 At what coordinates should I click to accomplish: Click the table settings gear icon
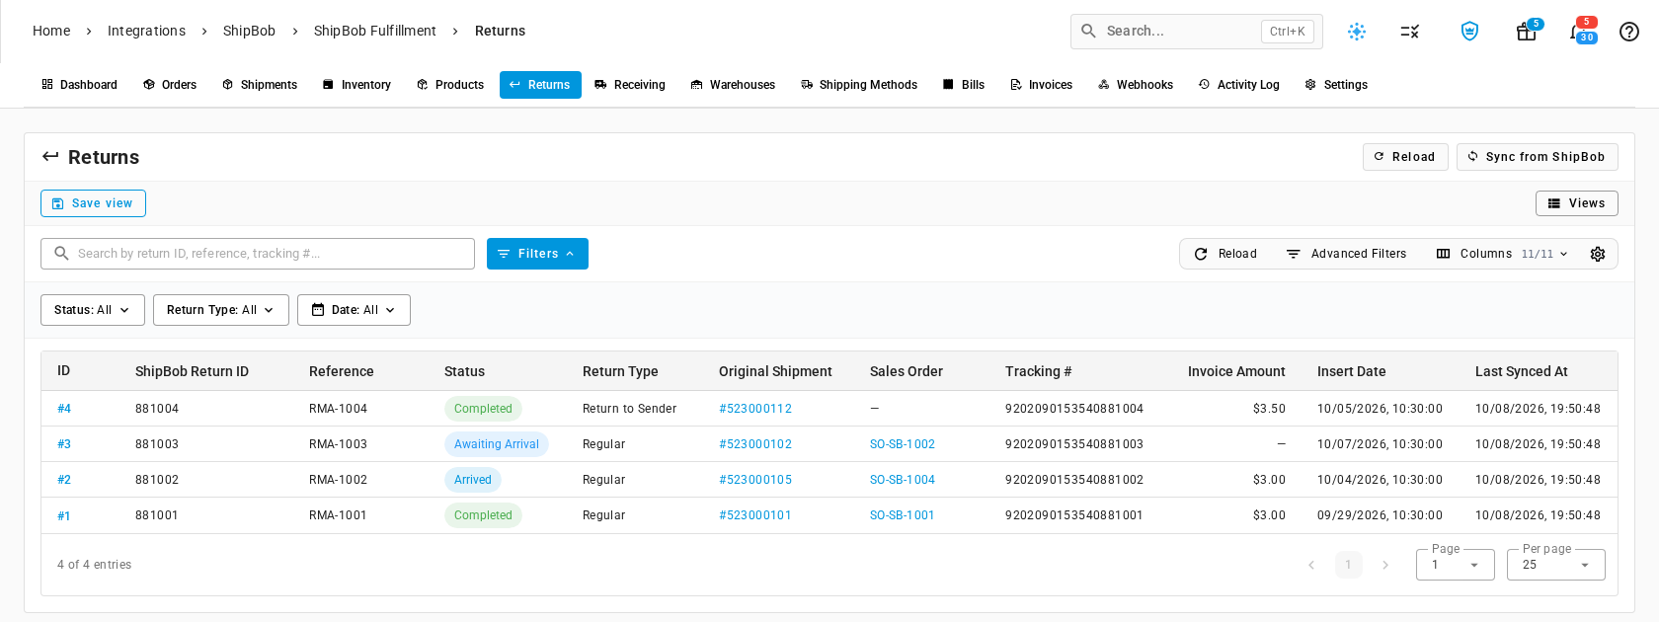pos(1598,254)
